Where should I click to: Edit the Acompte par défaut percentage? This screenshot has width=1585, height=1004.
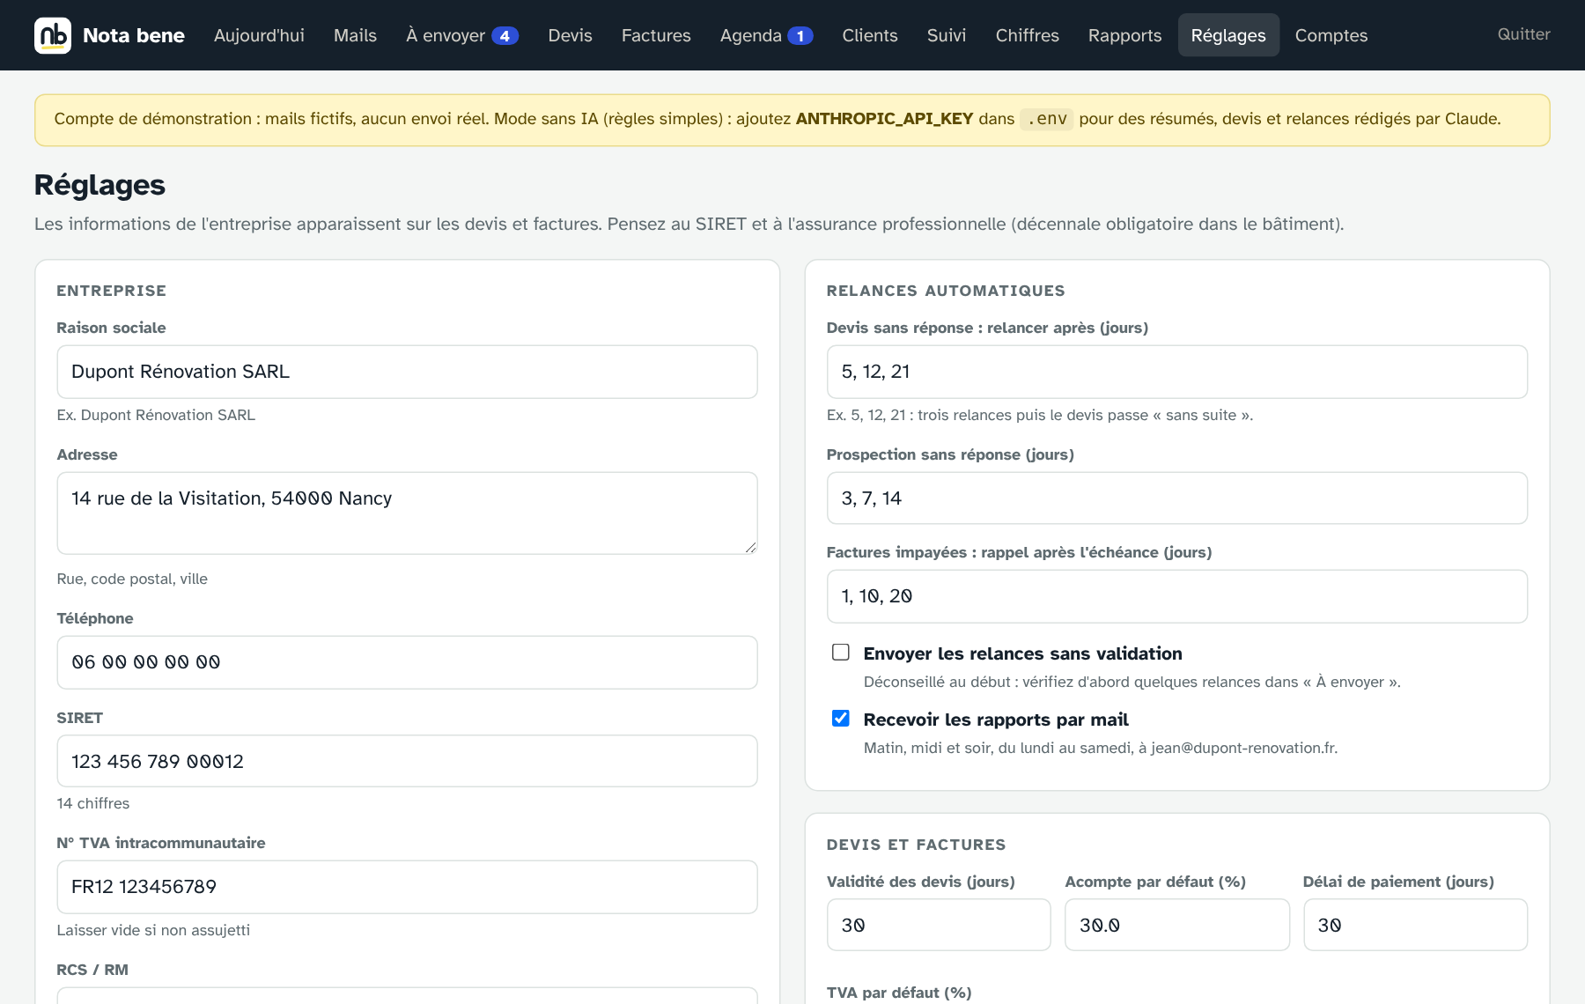1176,925
